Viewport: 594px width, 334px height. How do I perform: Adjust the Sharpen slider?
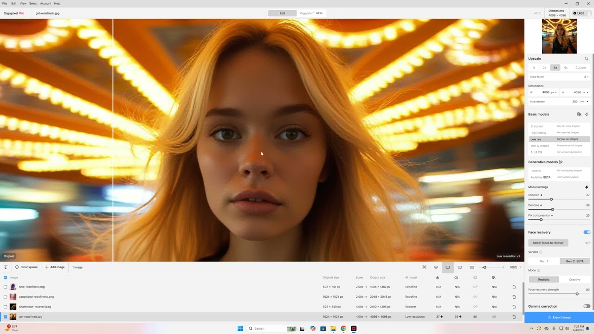coord(551,199)
